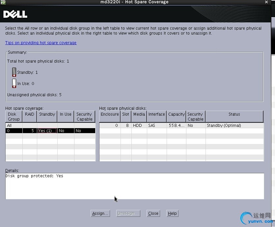Click the Standby (Optimal) status cell
275x227 pixels.
tap(235, 126)
